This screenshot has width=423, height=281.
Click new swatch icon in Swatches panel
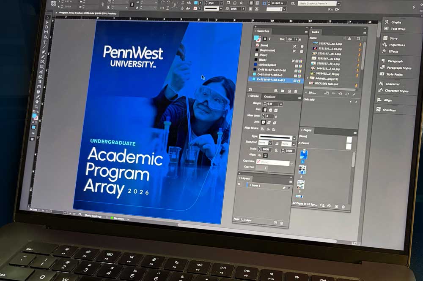(x=289, y=91)
